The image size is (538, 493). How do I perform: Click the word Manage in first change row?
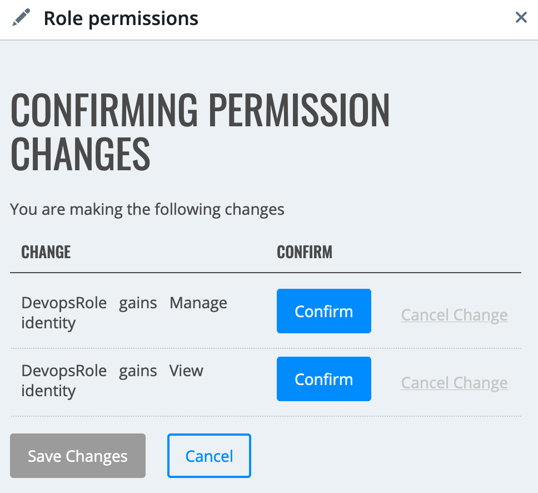pos(198,304)
